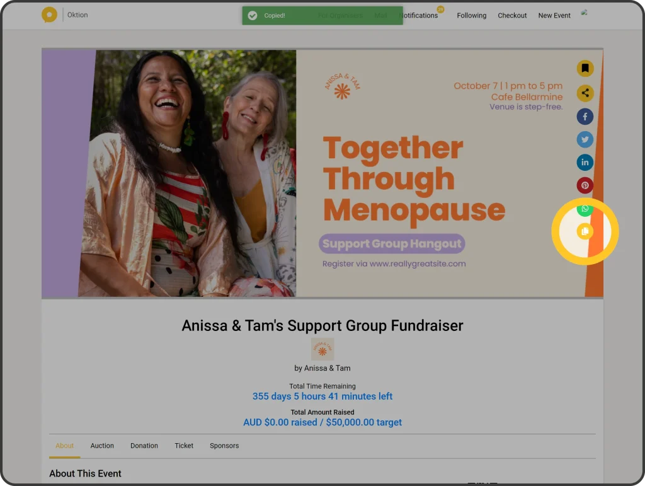The height and width of the screenshot is (486, 645).
Task: Create a New Event
Action: point(554,15)
